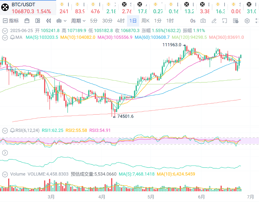The height and width of the screenshot is (202, 259).
Task: Click the 振幅 1.91% amplitude value
Action: tap(194, 31)
